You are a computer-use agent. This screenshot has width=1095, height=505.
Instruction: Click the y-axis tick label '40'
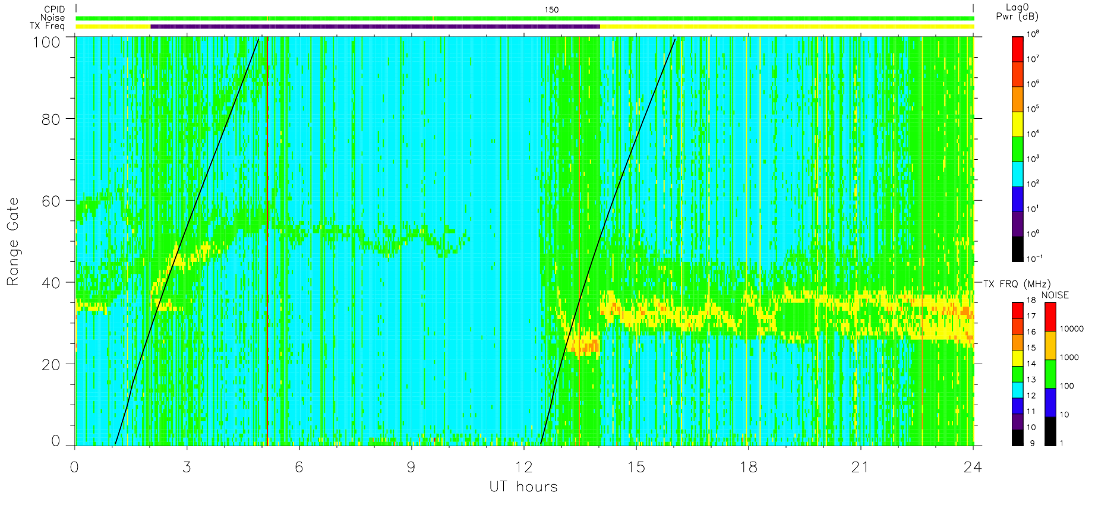[52, 283]
